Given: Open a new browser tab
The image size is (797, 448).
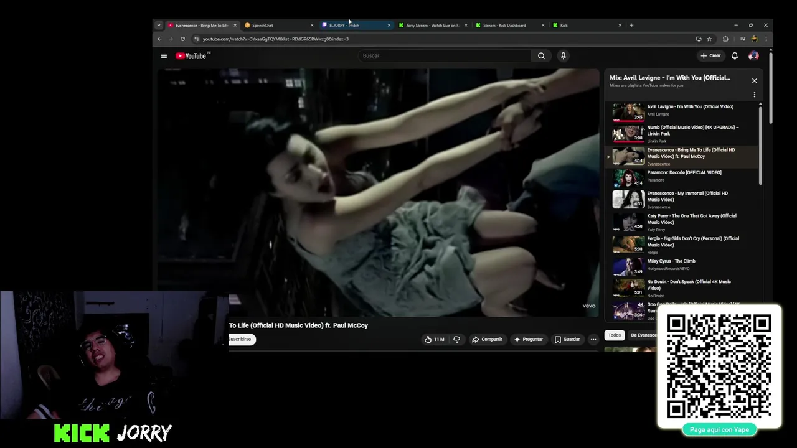Looking at the screenshot, I should point(631,26).
